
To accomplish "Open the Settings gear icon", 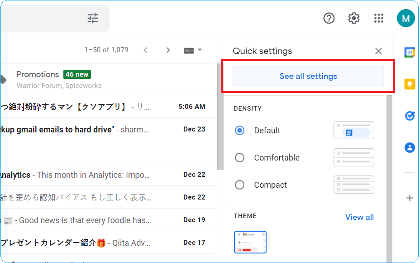I will point(354,18).
